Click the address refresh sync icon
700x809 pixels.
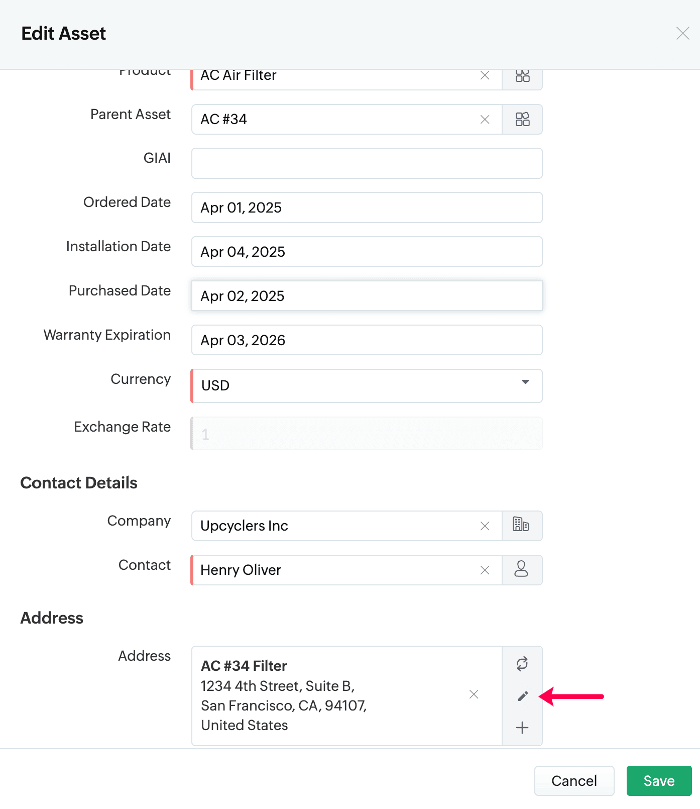[x=522, y=664]
